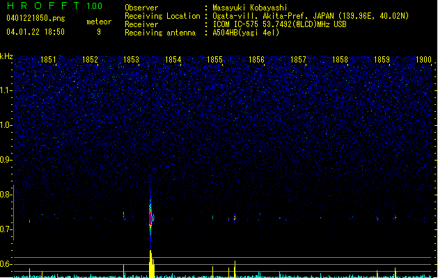Click the 0.9 kHz frequency label
The width and height of the screenshot is (438, 278).
pyautogui.click(x=6, y=160)
